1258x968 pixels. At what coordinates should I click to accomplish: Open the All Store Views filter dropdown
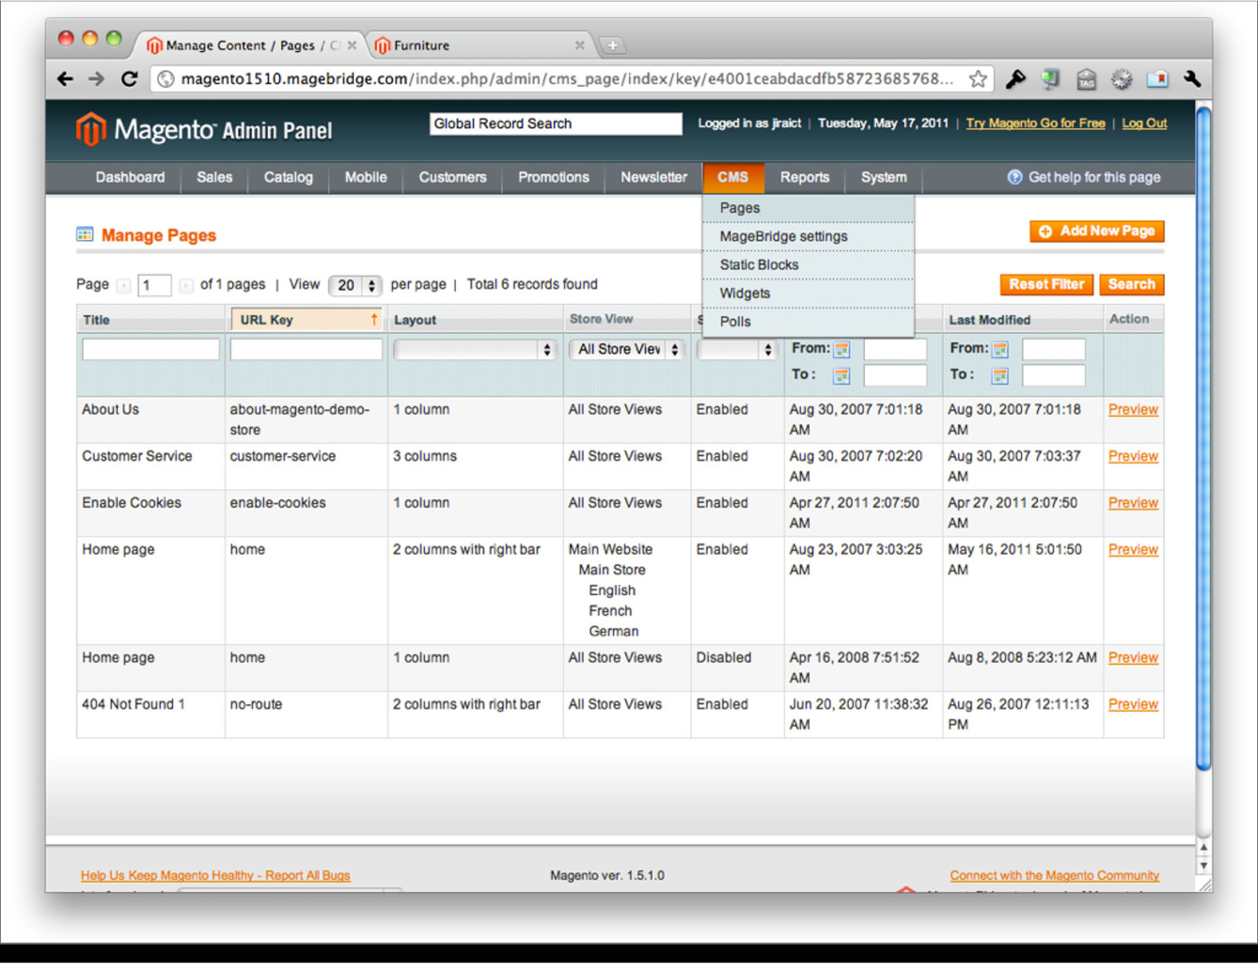[x=627, y=350]
